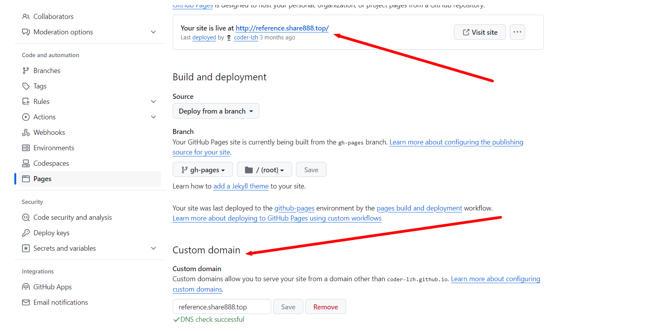Remove the custom domain
This screenshot has height=331, width=648.
click(326, 307)
